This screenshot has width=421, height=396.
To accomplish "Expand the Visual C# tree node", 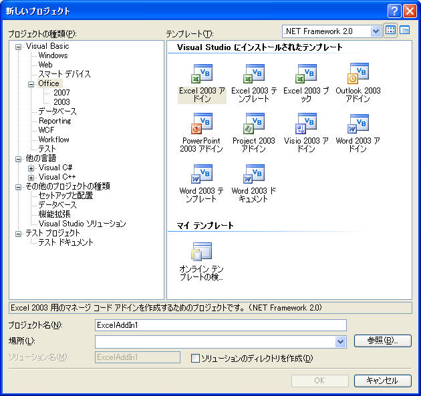I will click(x=31, y=168).
